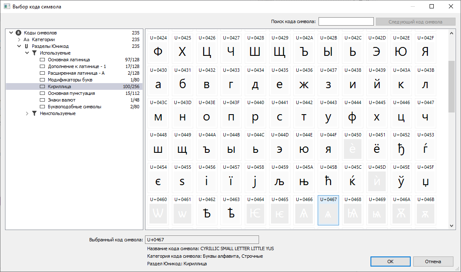Collapse the Используемые filter node

coord(27,53)
